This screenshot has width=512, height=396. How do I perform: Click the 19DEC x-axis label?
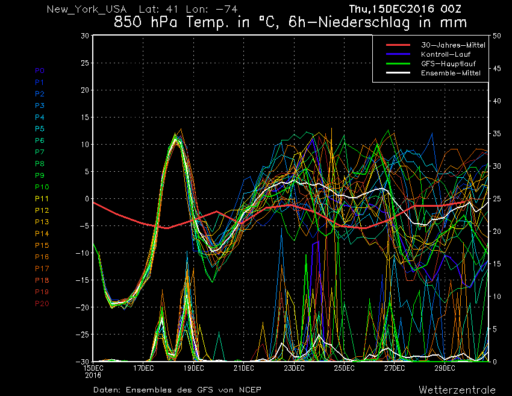click(193, 368)
